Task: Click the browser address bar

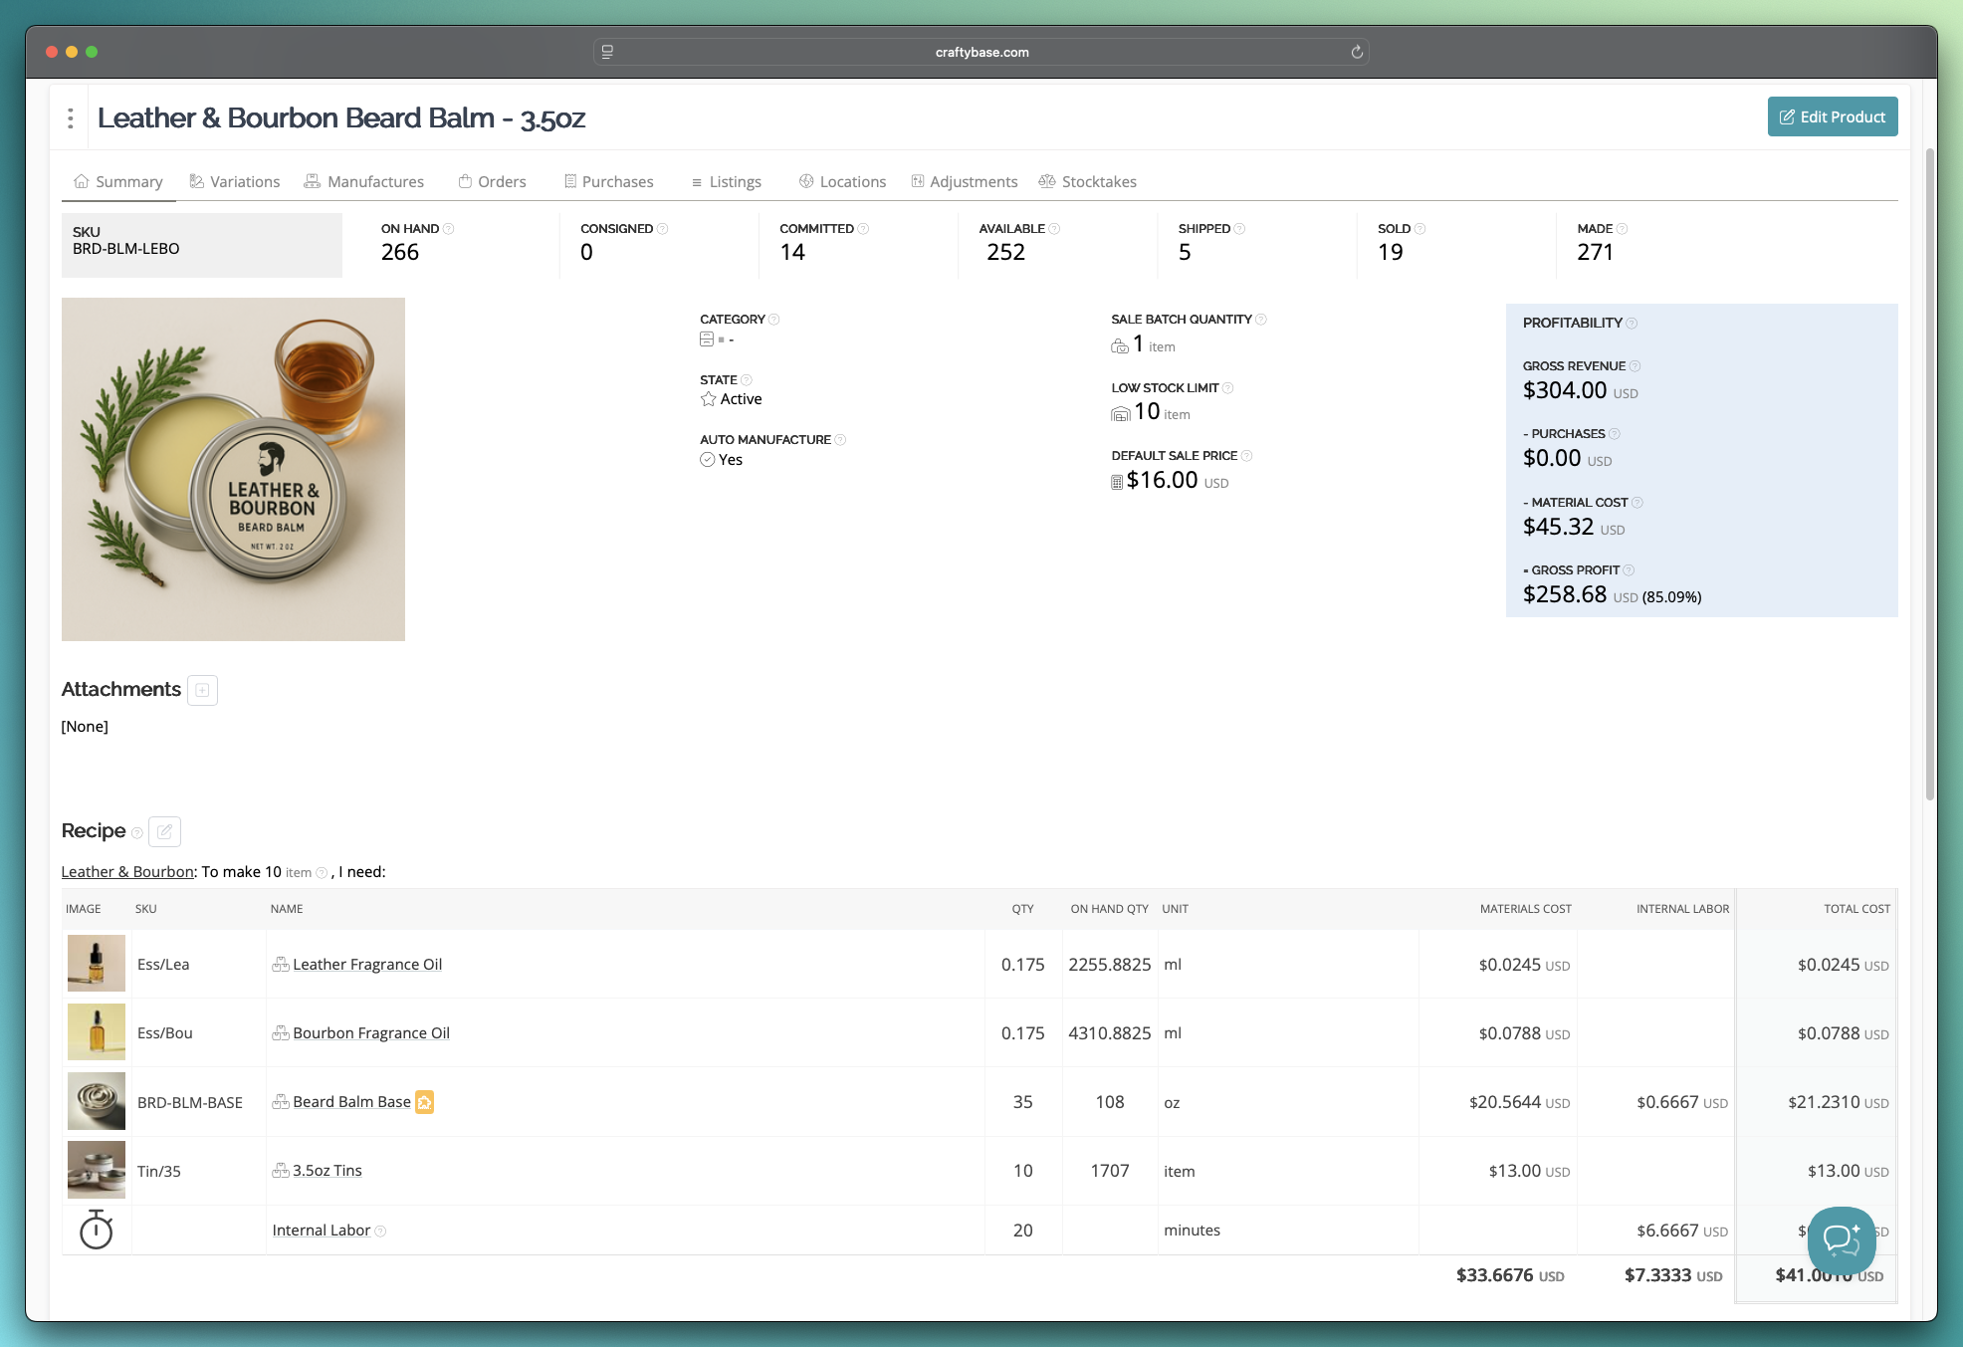Action: 981,52
